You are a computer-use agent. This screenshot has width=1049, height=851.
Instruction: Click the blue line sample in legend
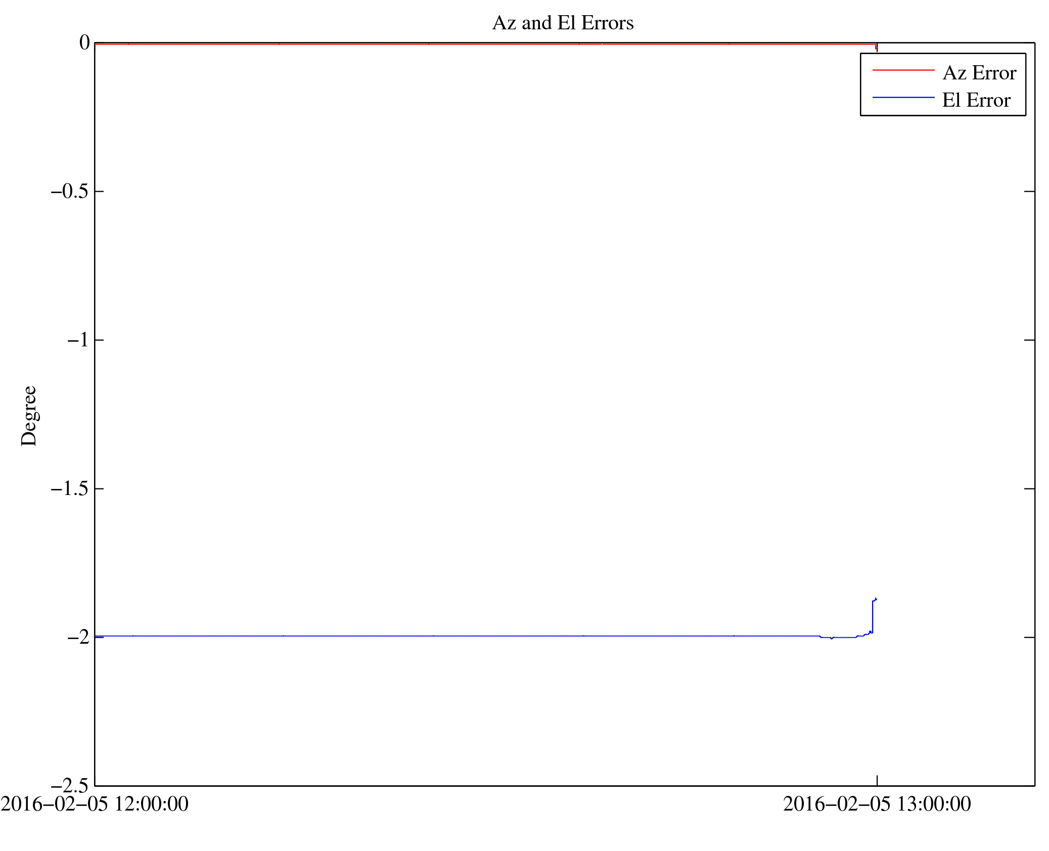(x=903, y=97)
